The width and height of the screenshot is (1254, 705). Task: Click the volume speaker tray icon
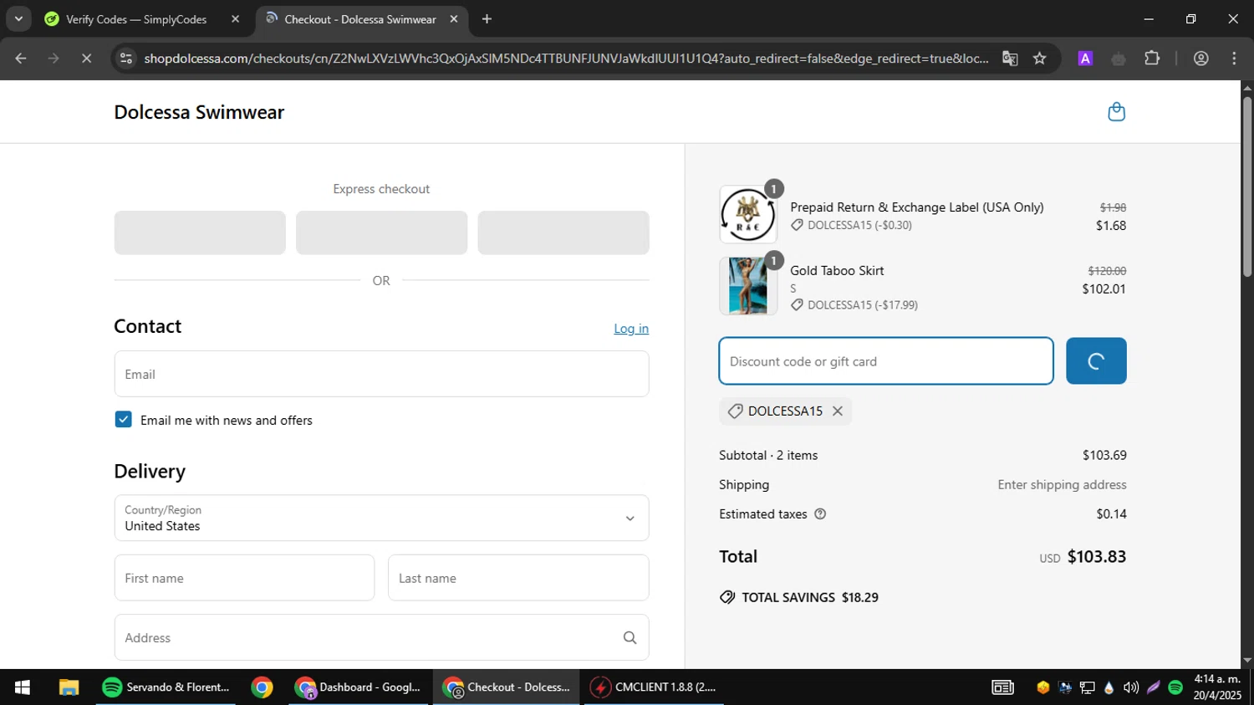pos(1131,687)
